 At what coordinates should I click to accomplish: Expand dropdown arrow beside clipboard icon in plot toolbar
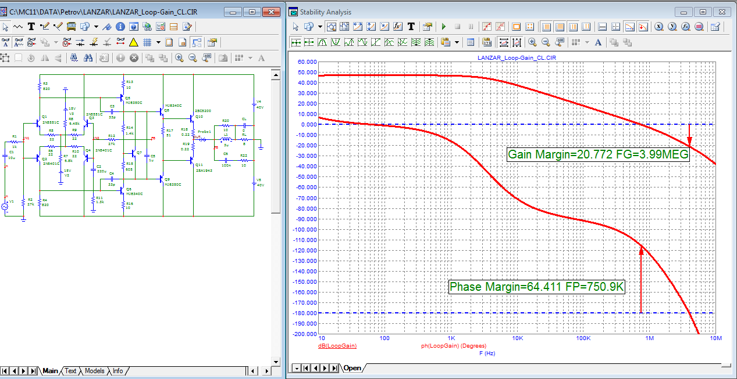pos(457,42)
